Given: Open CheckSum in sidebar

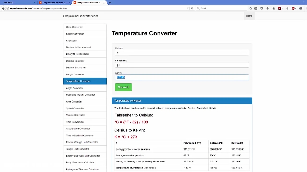Looking at the screenshot, I should click(x=85, y=41).
